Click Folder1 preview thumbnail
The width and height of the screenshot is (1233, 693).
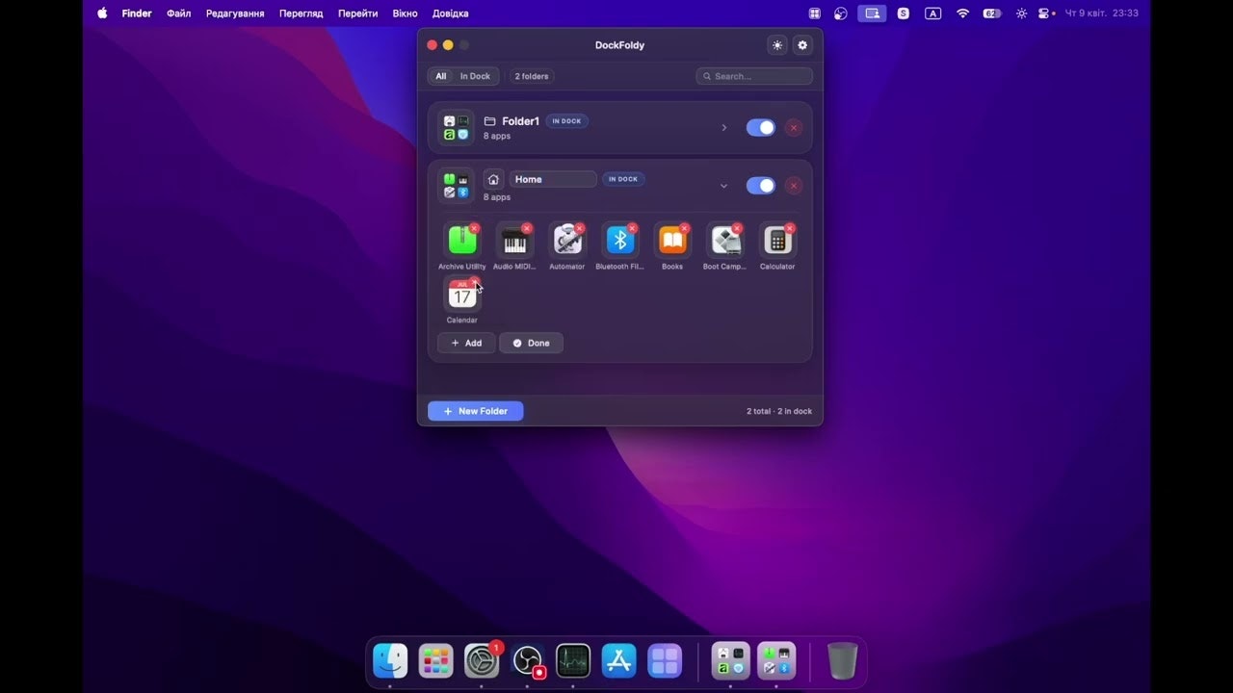click(456, 128)
